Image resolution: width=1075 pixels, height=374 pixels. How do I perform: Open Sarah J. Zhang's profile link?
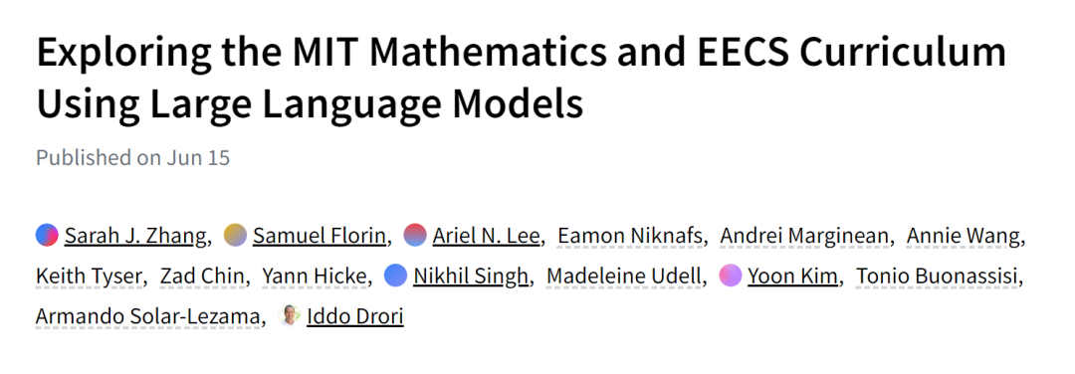tap(135, 236)
